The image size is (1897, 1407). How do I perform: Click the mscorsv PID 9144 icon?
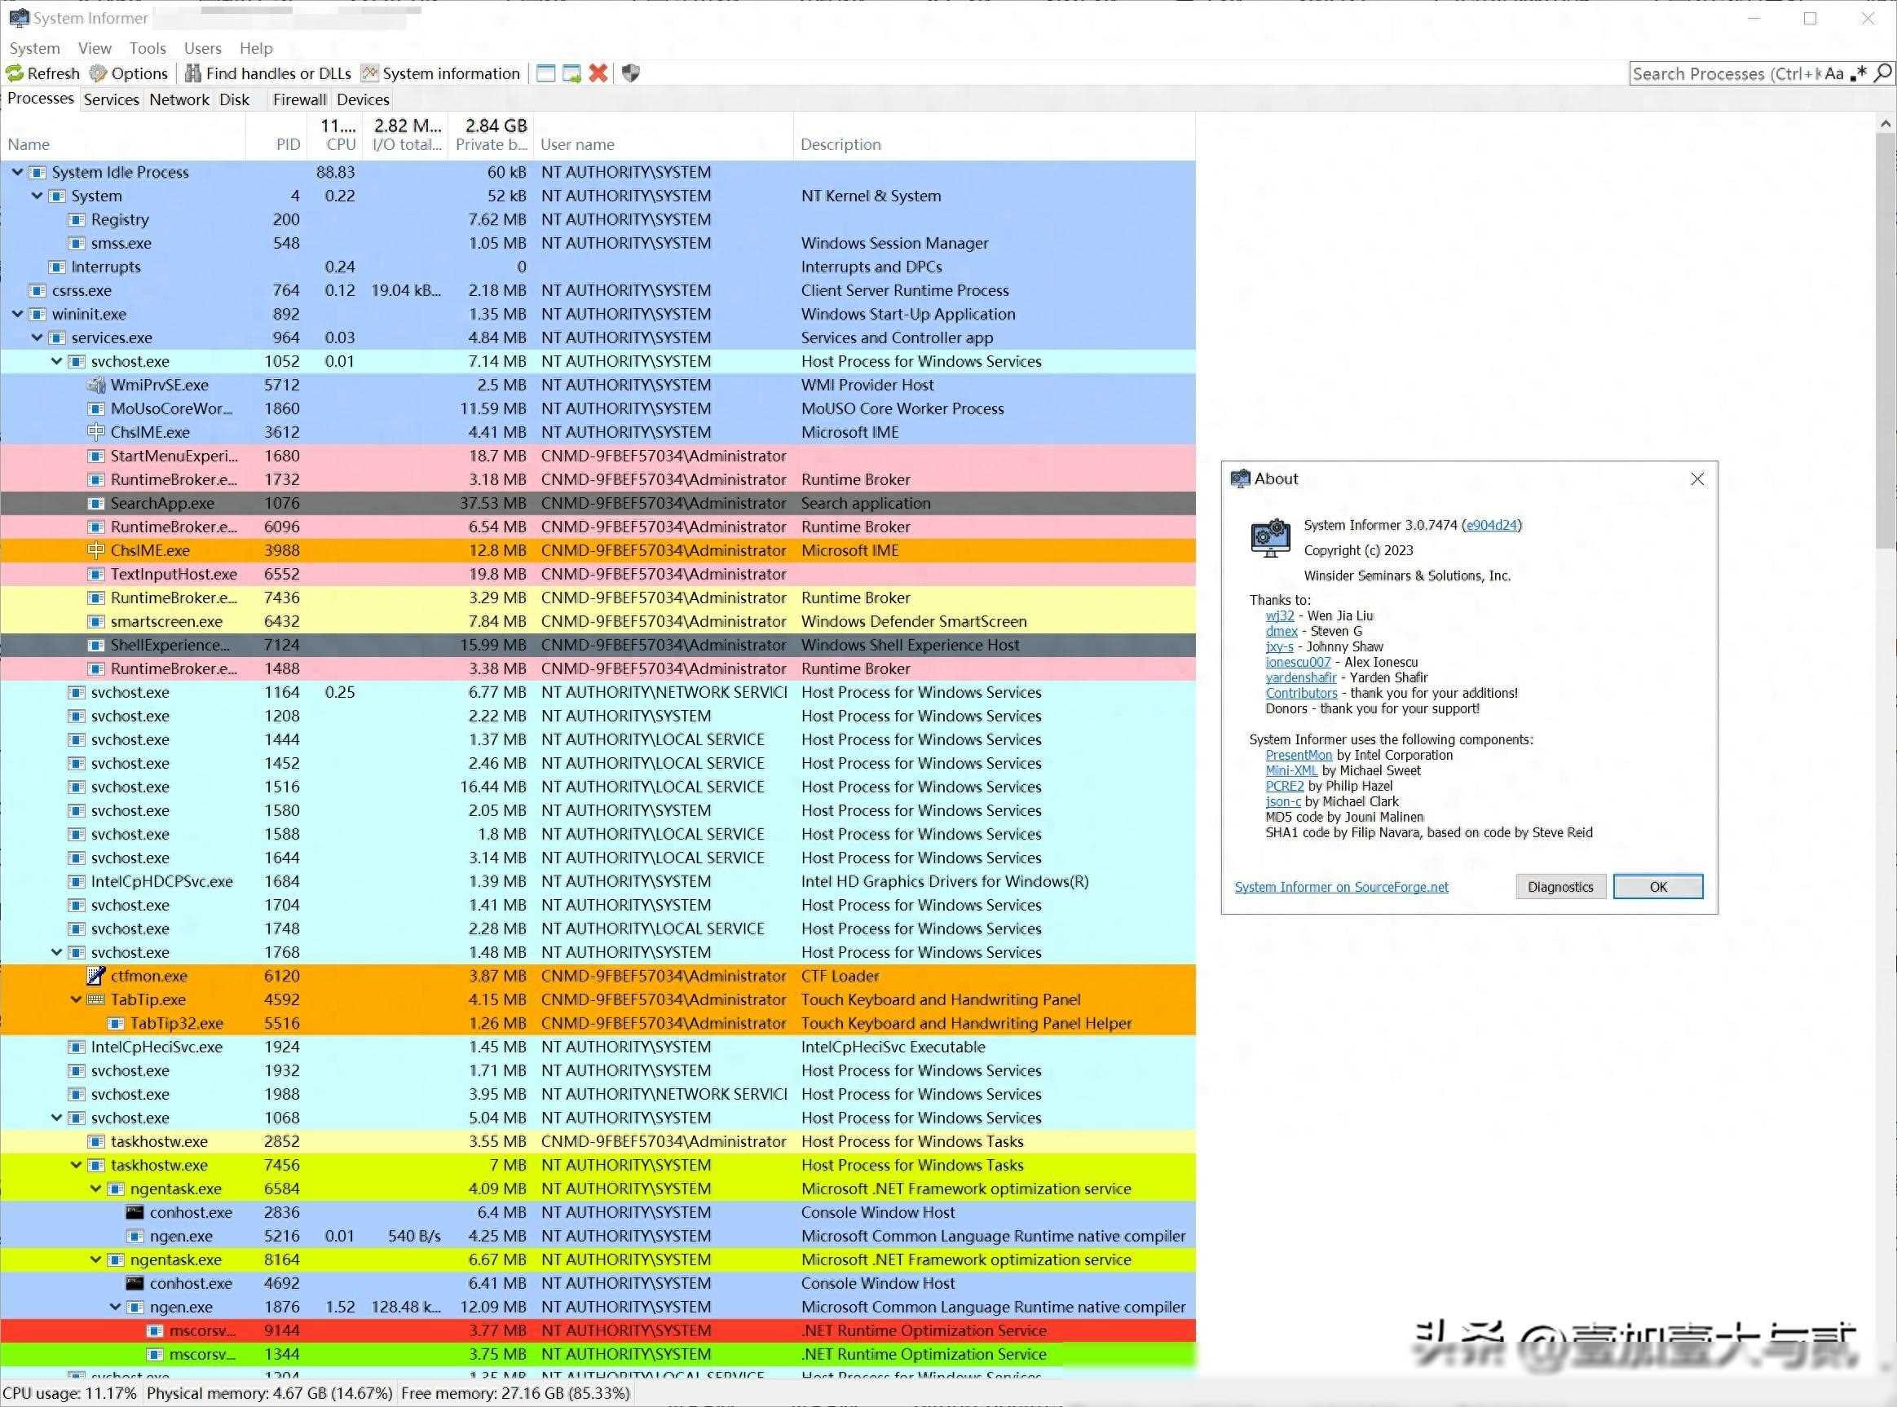tap(155, 1330)
